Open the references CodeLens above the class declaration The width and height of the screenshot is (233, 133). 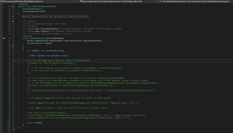point(23,4)
